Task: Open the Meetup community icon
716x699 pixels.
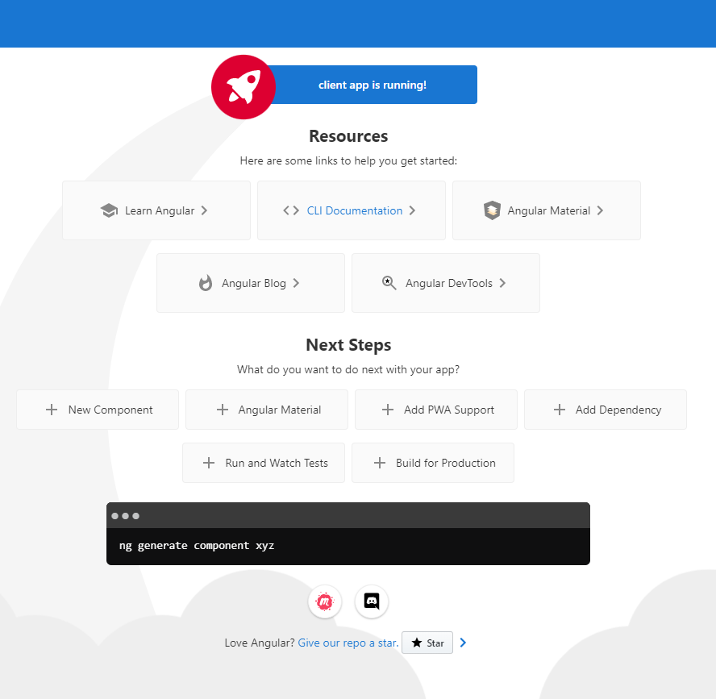Action: click(x=325, y=601)
